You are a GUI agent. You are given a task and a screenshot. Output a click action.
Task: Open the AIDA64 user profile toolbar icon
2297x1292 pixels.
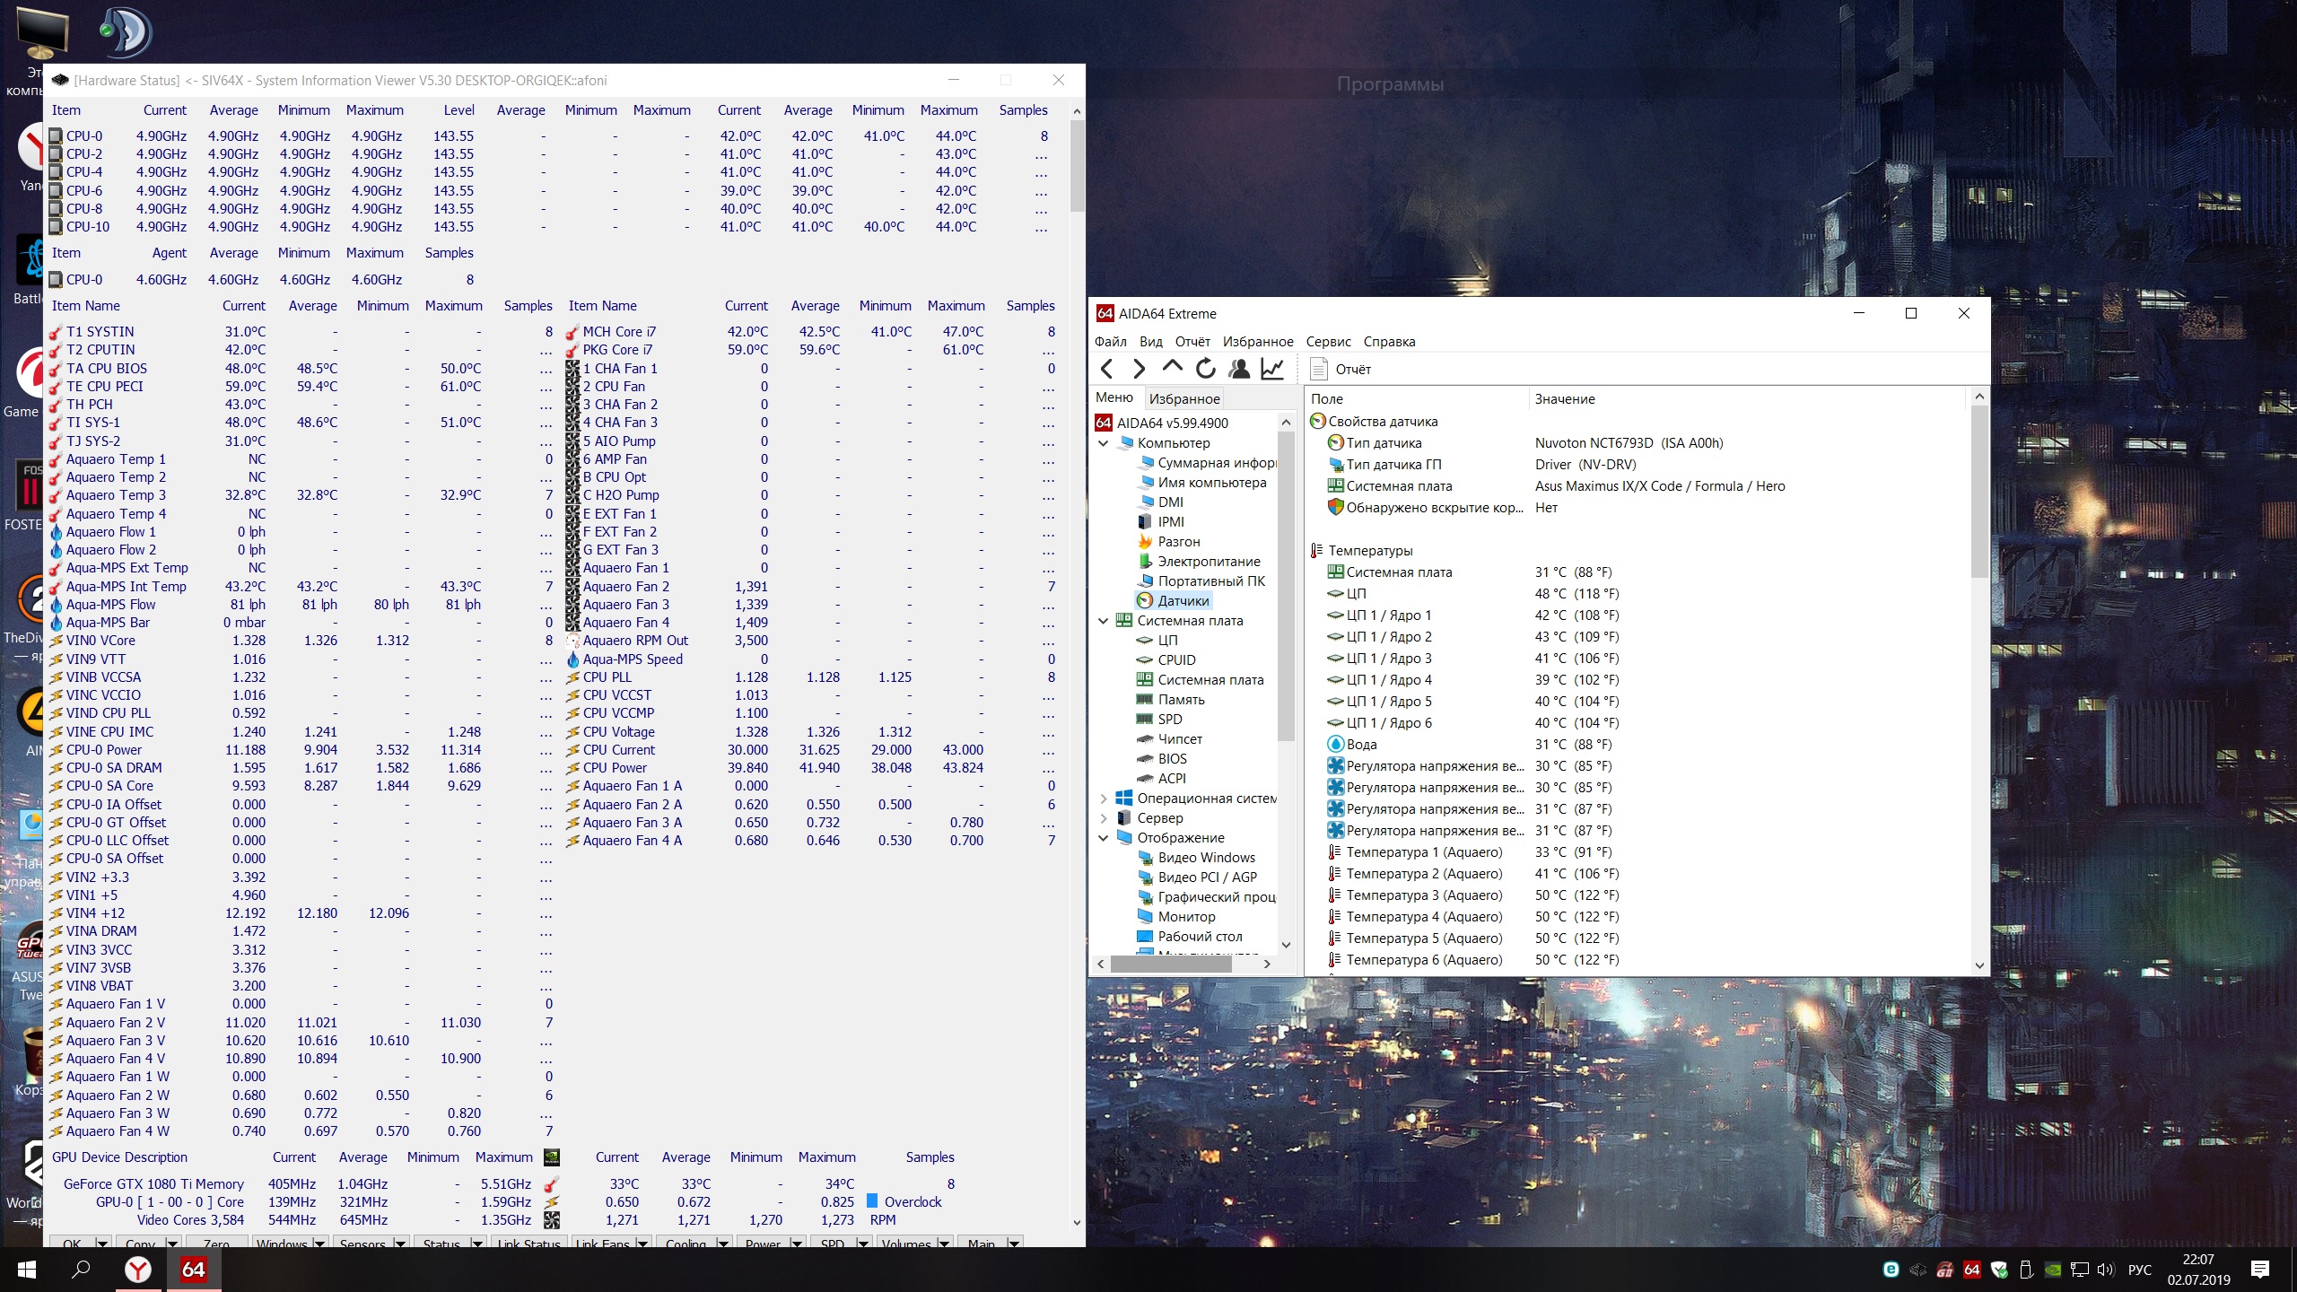(x=1239, y=369)
